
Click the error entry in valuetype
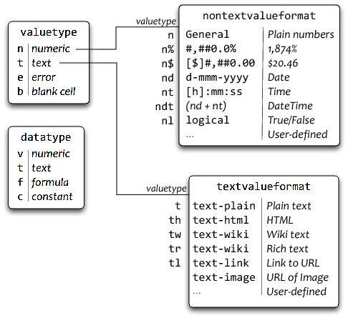[x=44, y=77]
